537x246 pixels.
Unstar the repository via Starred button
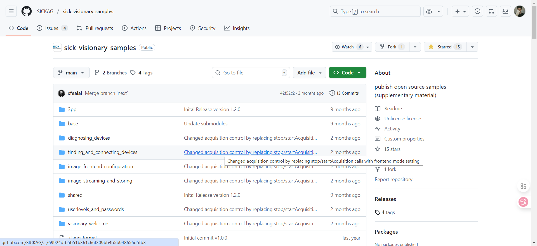pyautogui.click(x=445, y=47)
